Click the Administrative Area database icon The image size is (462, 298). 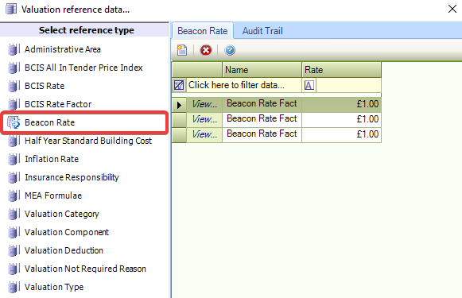(x=14, y=49)
